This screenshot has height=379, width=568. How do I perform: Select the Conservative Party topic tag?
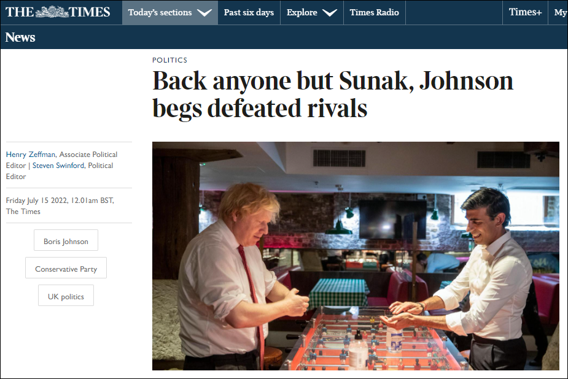(66, 267)
